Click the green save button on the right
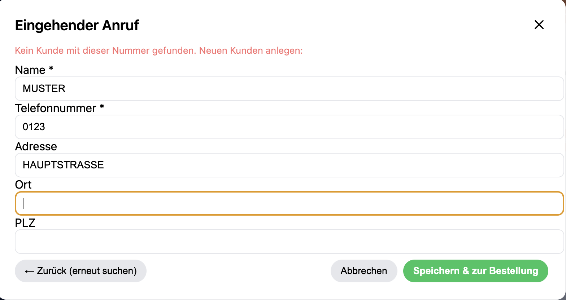This screenshot has height=300, width=566. click(x=475, y=271)
